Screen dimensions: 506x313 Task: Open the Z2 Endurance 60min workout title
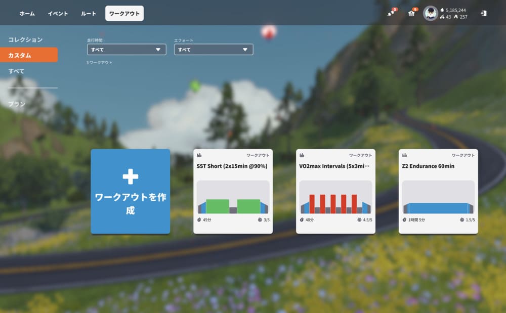coord(428,166)
